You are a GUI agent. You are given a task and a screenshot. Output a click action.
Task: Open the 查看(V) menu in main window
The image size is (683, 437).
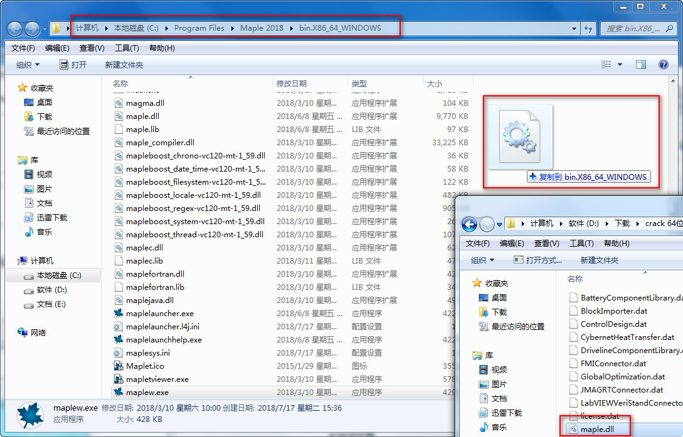tap(92, 48)
